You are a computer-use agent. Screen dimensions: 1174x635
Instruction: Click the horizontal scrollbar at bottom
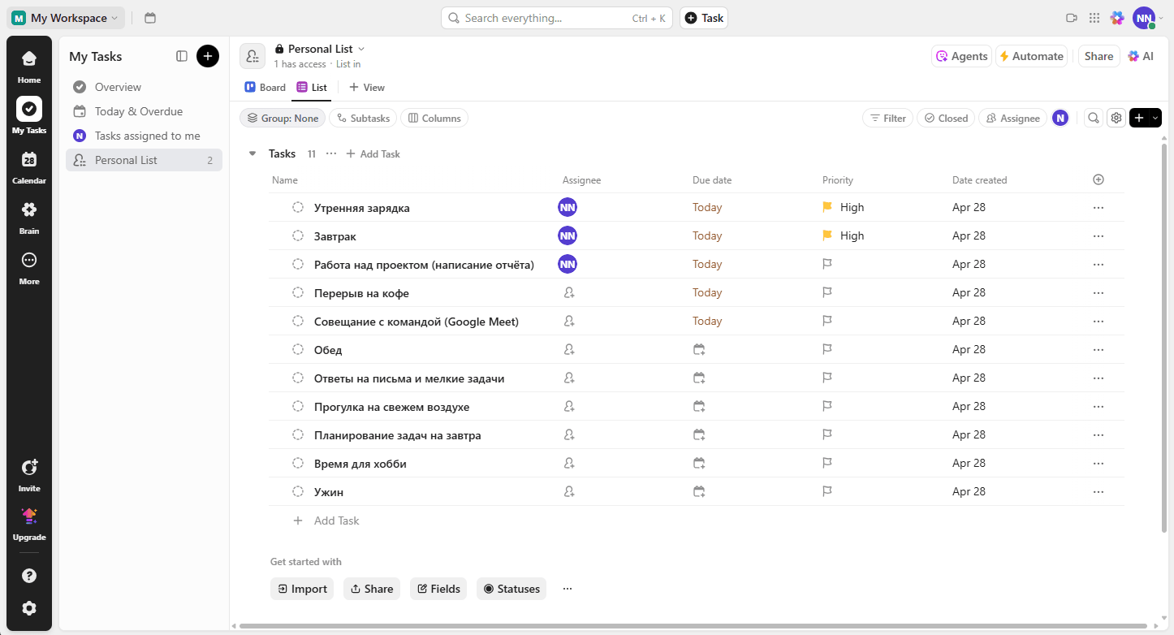tap(693, 626)
